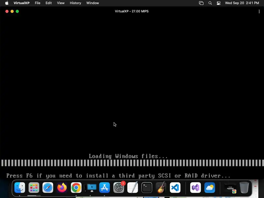The width and height of the screenshot is (264, 198).
Task: Switch to VirtualXP monitor icon in Dock
Action: (x=90, y=188)
